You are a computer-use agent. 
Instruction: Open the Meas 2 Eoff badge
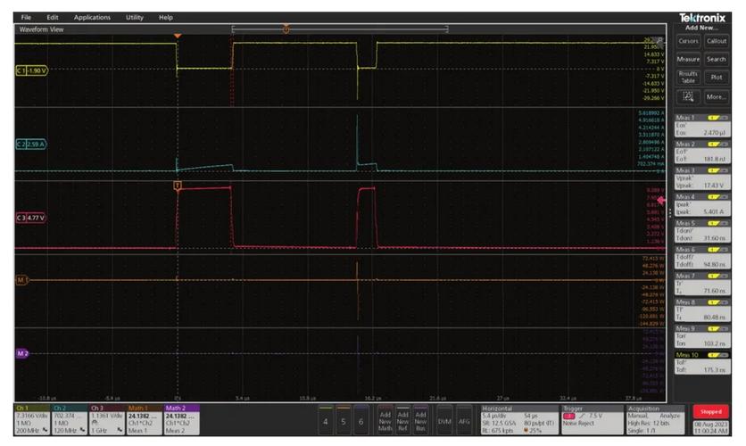coord(702,152)
